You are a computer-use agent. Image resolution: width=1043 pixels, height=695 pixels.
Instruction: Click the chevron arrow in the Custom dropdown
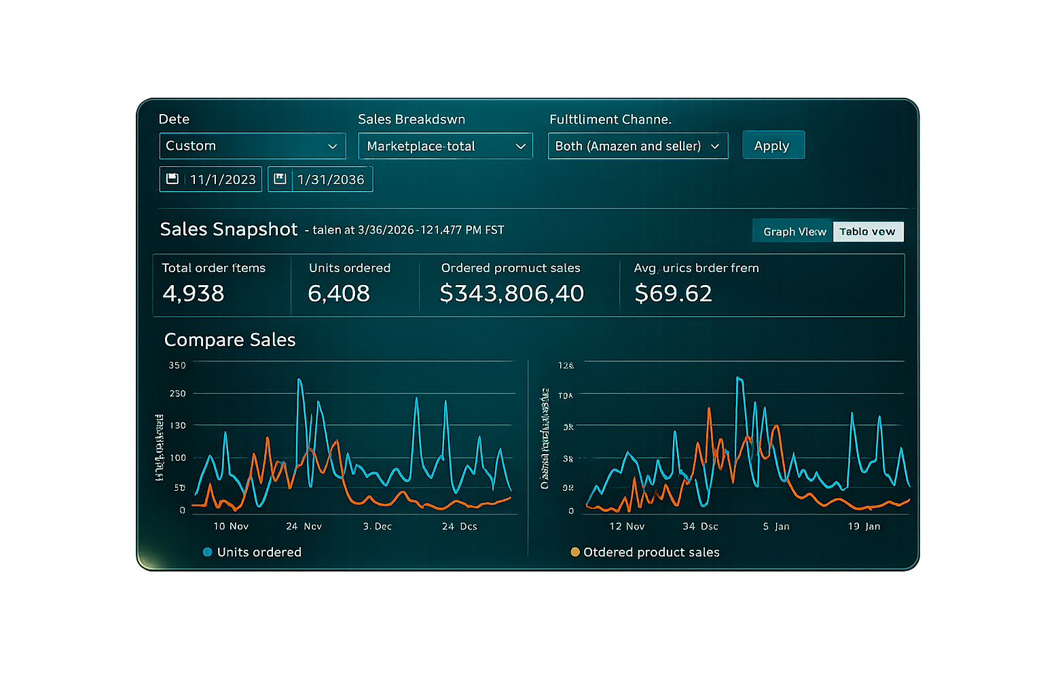pos(333,147)
